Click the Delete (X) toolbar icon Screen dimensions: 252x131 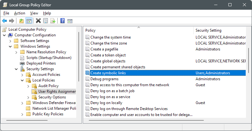tap(38, 21)
